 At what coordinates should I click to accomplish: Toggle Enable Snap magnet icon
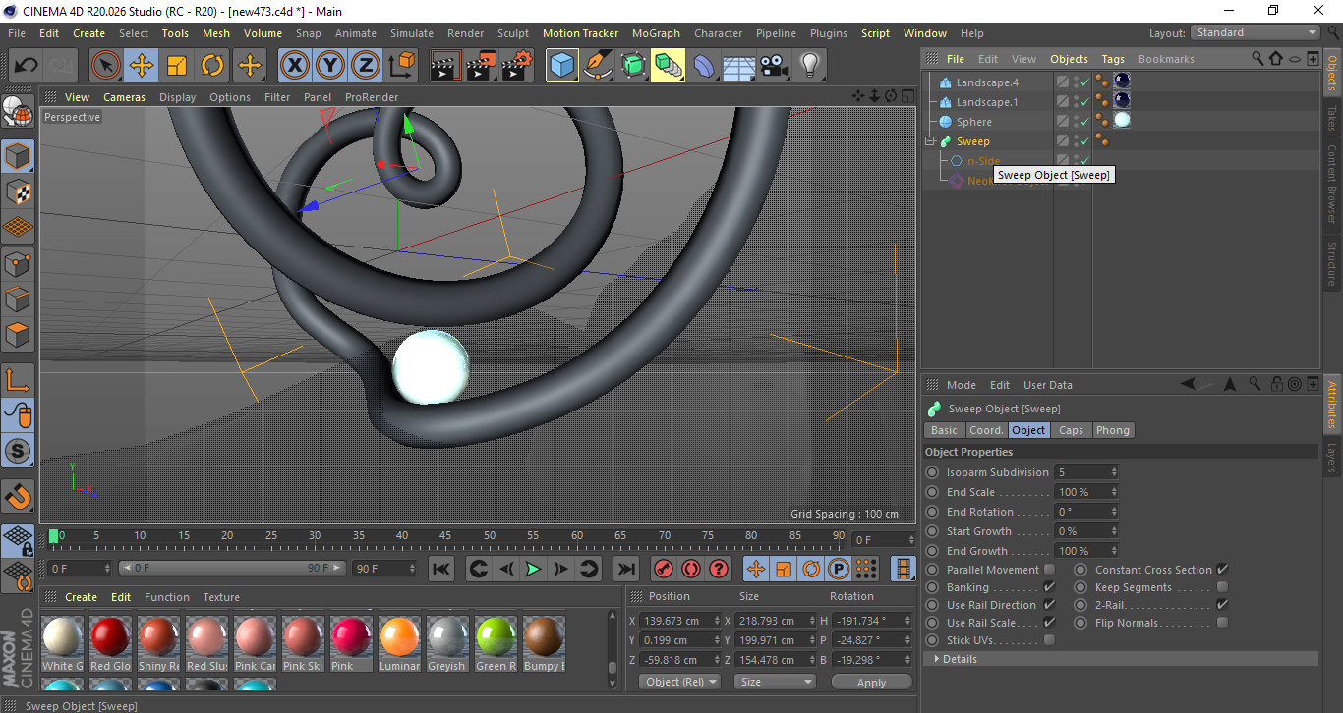(x=18, y=496)
